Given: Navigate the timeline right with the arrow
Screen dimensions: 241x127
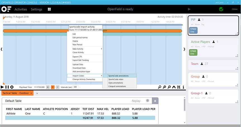Looking at the screenshot, I should tap(184, 49).
